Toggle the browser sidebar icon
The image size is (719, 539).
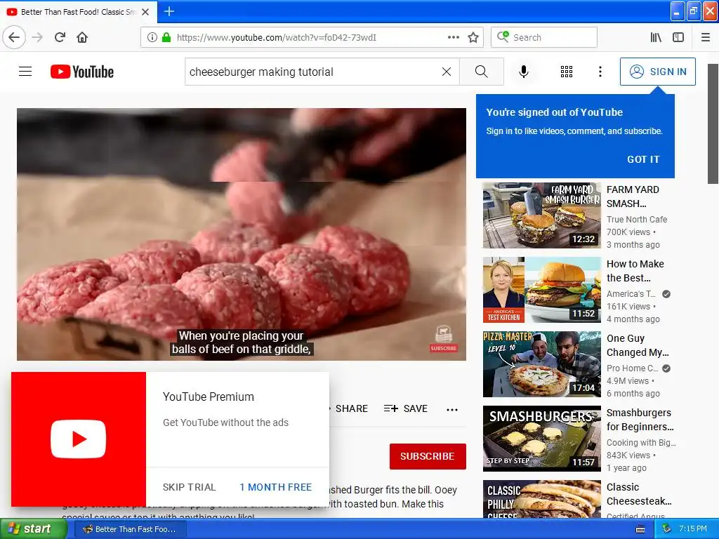678,37
